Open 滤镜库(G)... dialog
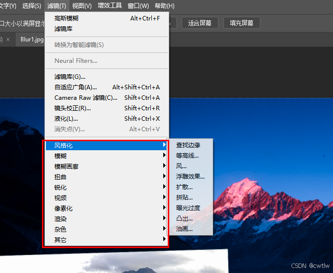The image size is (333, 273). (107, 77)
